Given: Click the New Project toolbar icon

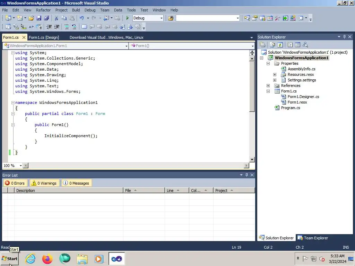Looking at the screenshot, I should tap(8, 18).
